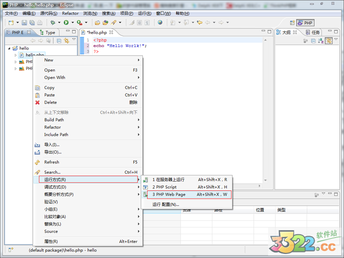Open the 帮助(H) menu
The height and width of the screenshot is (258, 344).
click(x=183, y=13)
